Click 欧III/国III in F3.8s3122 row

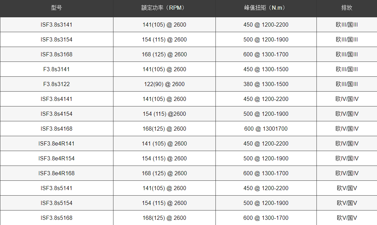[347, 84]
